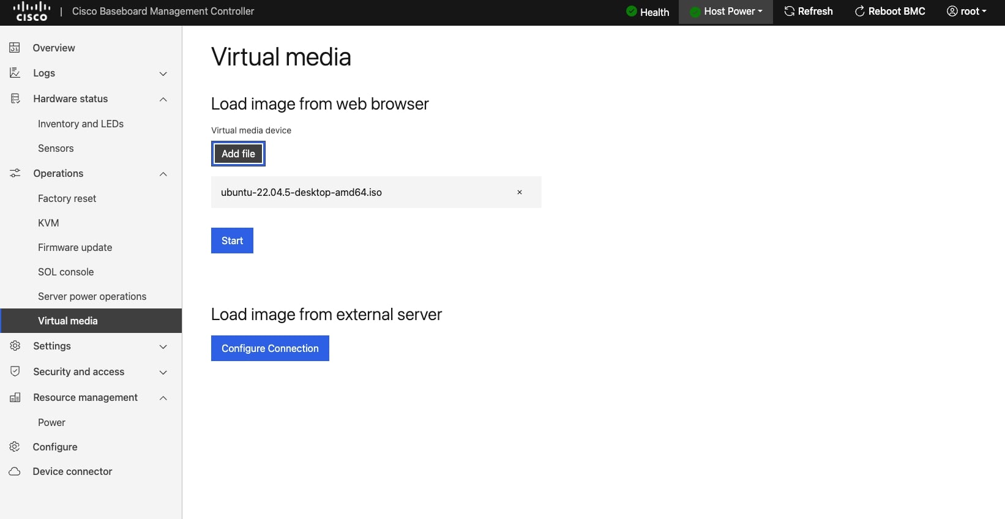1005x519 pixels.
Task: Open the root user menu
Action: click(x=966, y=12)
